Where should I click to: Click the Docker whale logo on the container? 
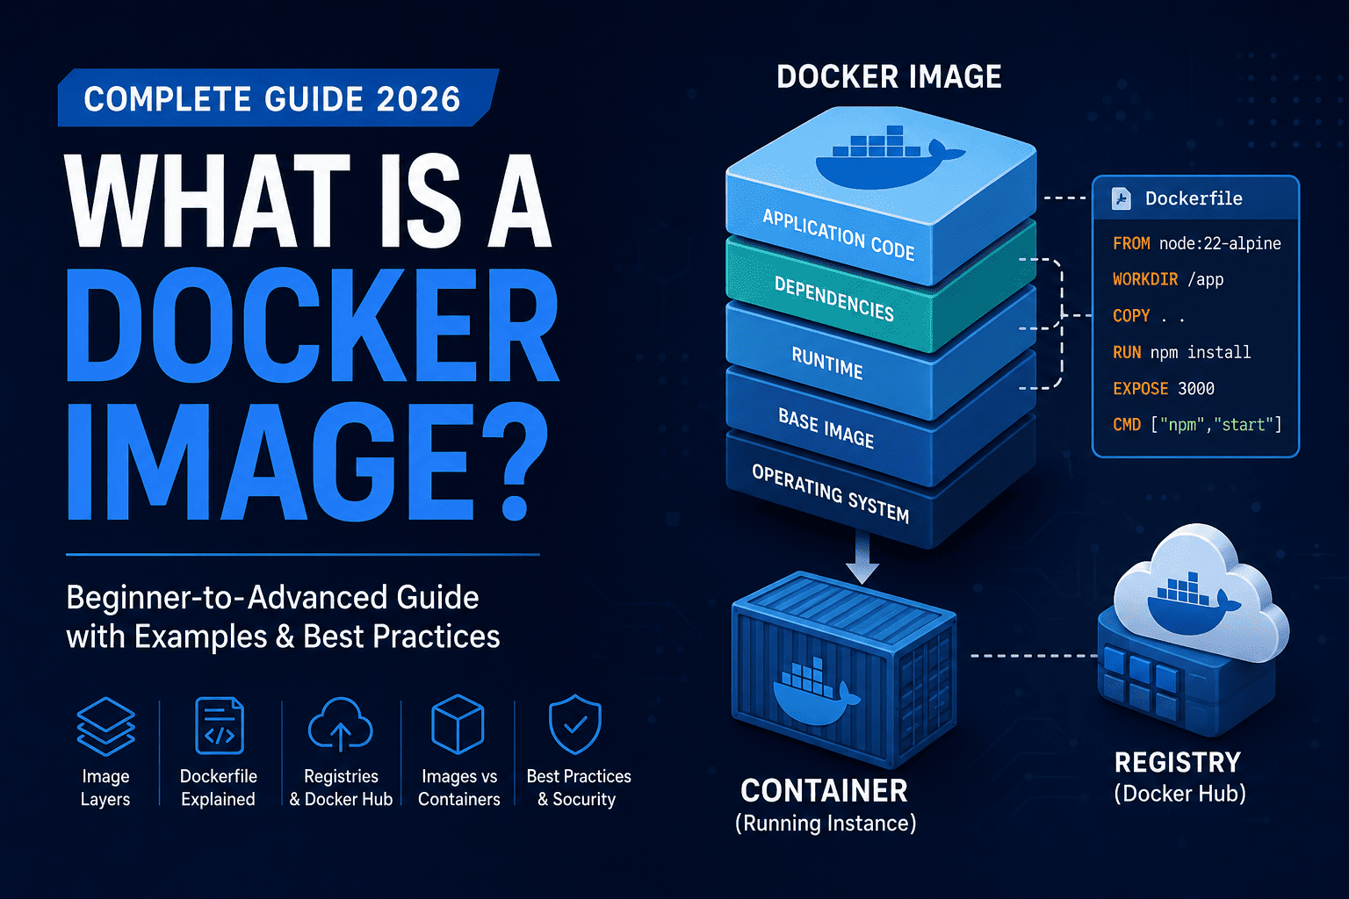point(816,690)
